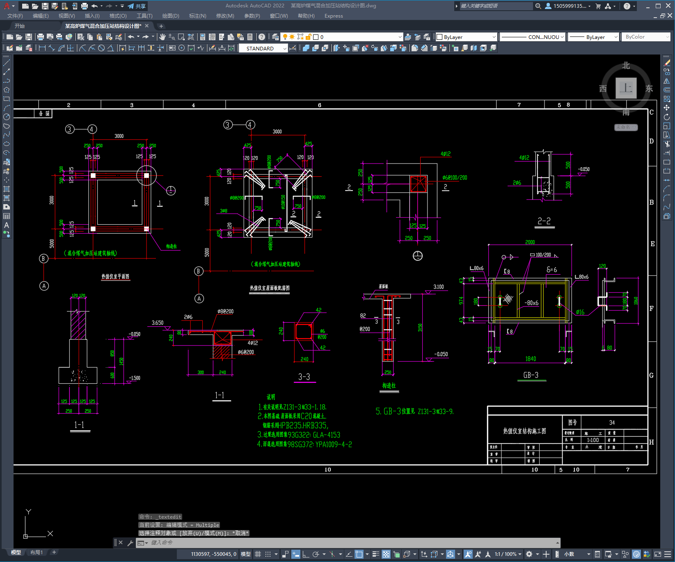Open the customization wrench in command line
The height and width of the screenshot is (562, 675).
(x=130, y=543)
